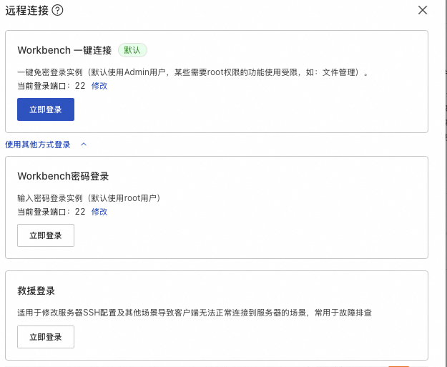Click the 远程连接 dialog title

tap(26, 11)
